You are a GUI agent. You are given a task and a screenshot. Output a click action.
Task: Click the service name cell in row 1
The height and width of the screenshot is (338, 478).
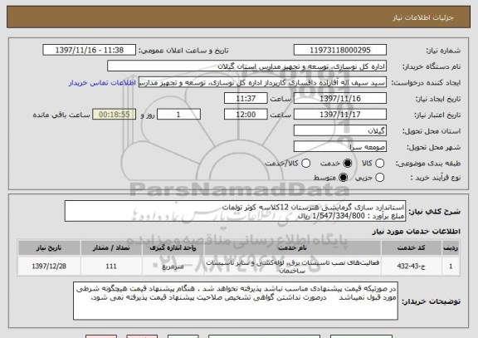click(292, 267)
